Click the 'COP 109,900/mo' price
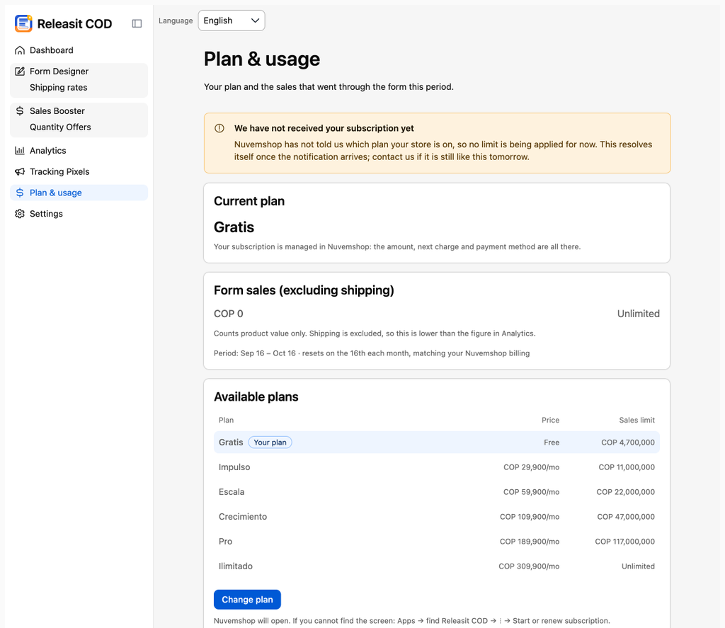 (530, 517)
